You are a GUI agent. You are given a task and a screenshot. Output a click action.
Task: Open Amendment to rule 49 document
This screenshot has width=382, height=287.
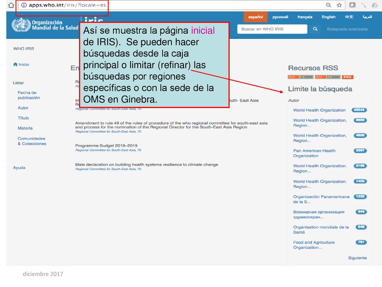click(171, 125)
